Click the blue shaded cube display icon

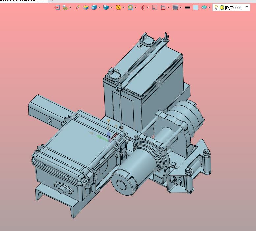[94, 7]
